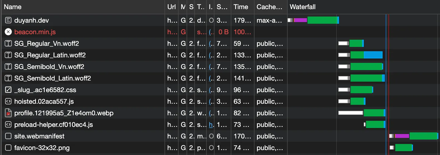
Task: Sort by the Time column header
Action: coord(241,7)
